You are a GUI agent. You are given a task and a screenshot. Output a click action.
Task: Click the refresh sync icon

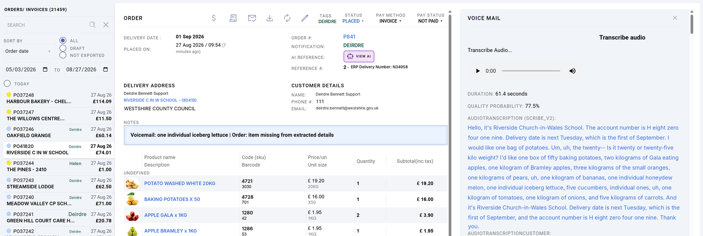pyautogui.click(x=287, y=18)
